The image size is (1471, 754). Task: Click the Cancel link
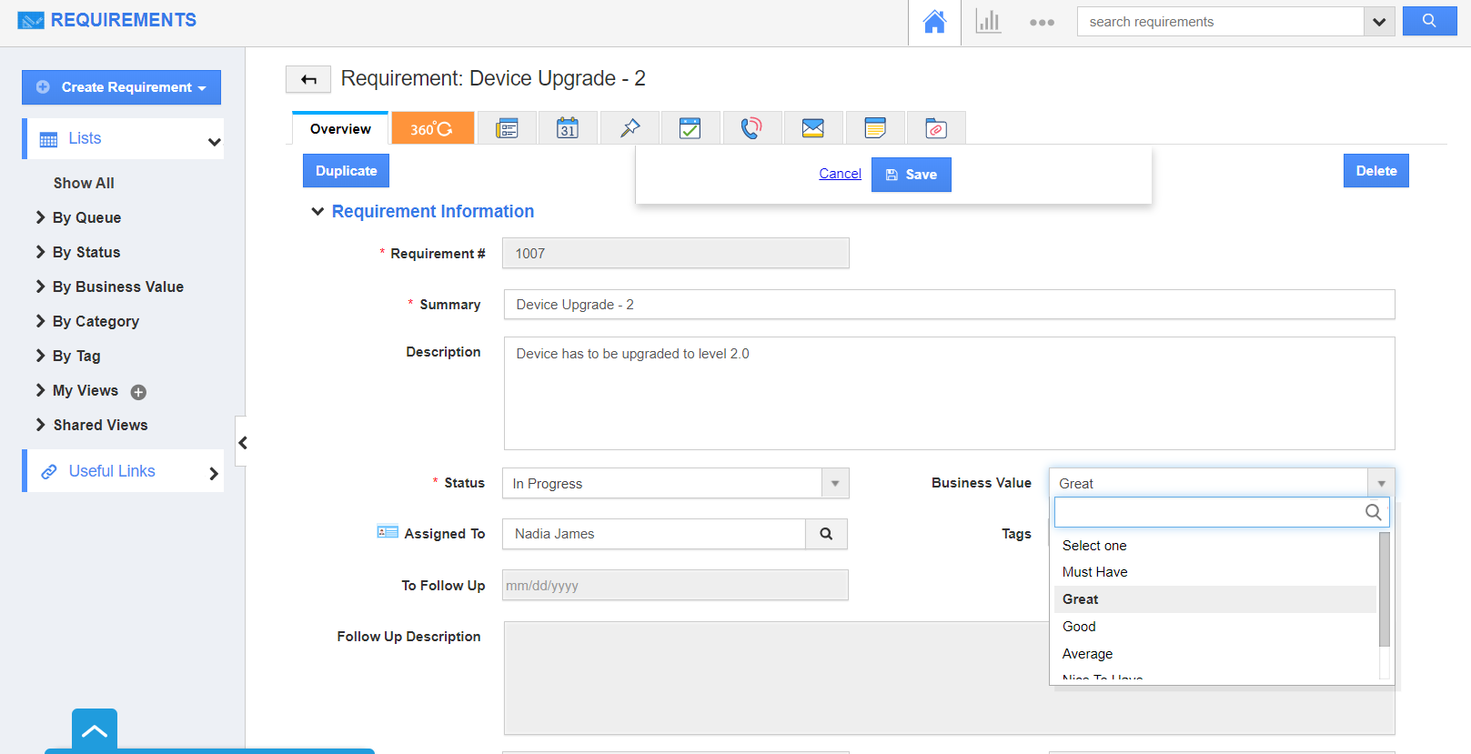point(840,174)
